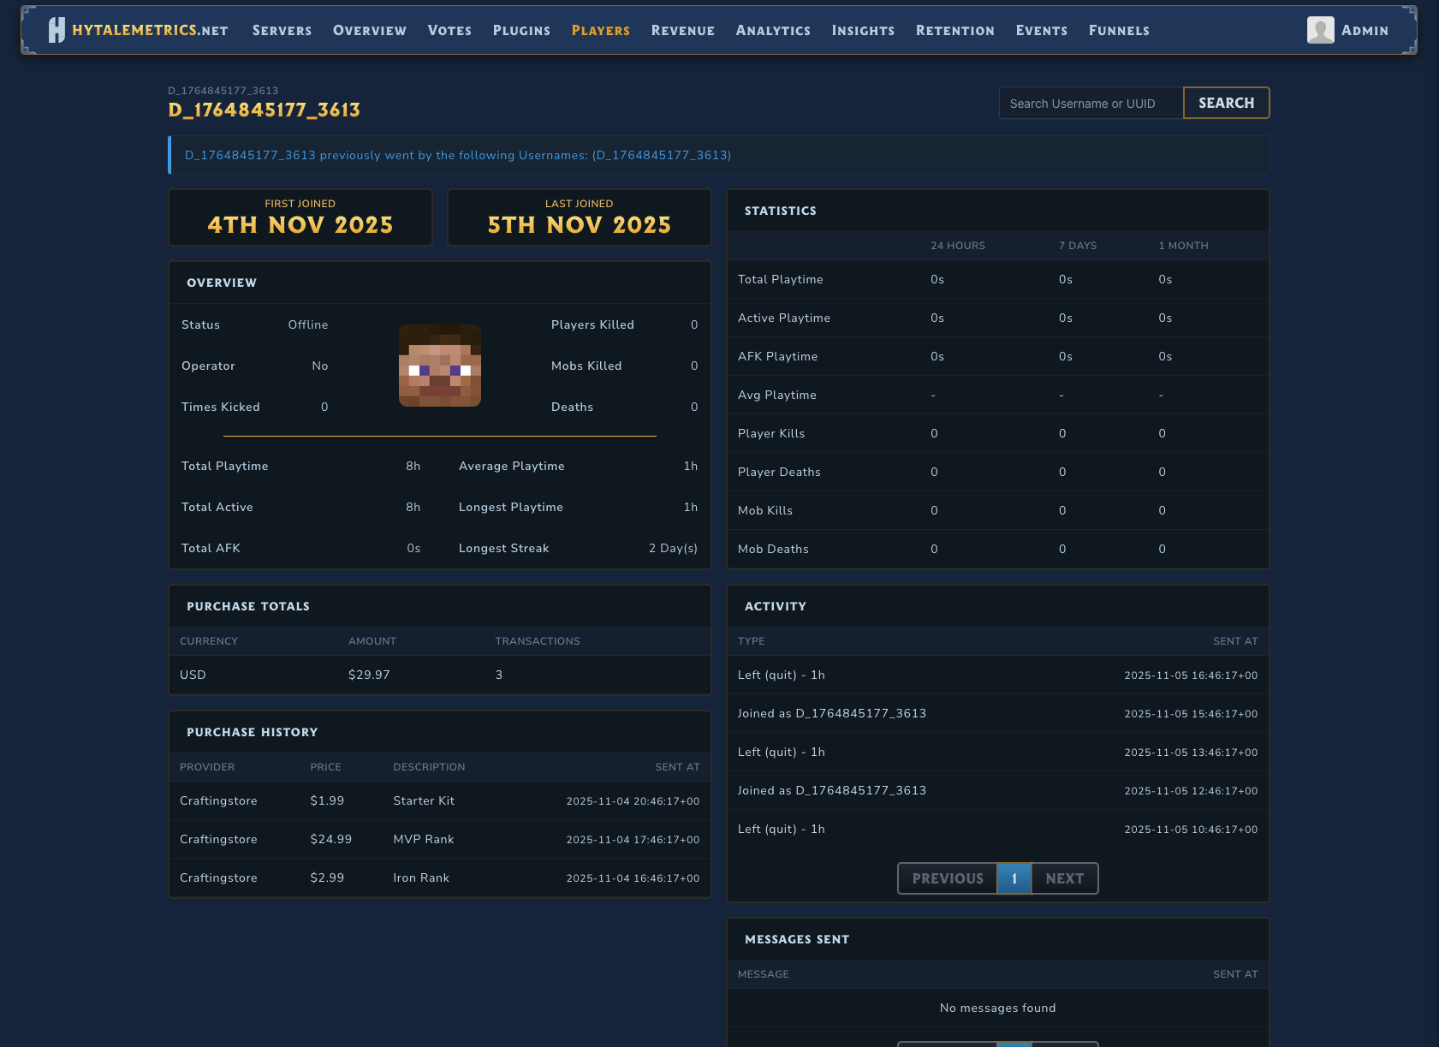Viewport: 1439px width, 1047px height.
Task: Click the Search Username or UUID field
Action: (1091, 104)
